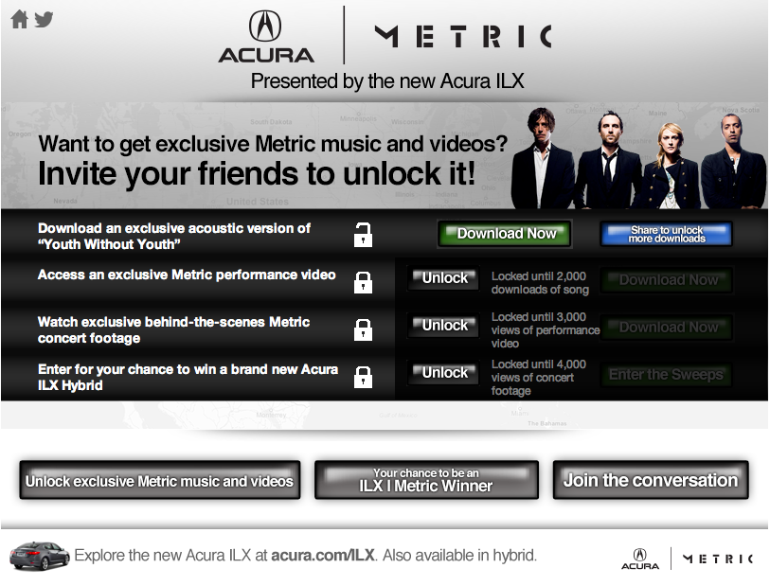Click the dimmed Enter the Sweeps button
Viewport: 770px width, 586px height.
[667, 375]
